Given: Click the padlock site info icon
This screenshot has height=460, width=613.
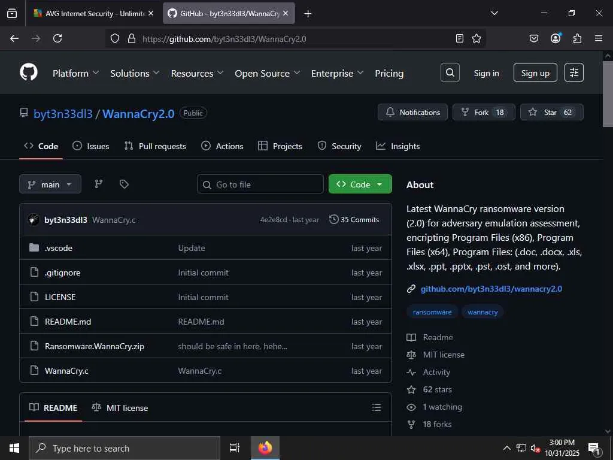Looking at the screenshot, I should click(x=132, y=38).
